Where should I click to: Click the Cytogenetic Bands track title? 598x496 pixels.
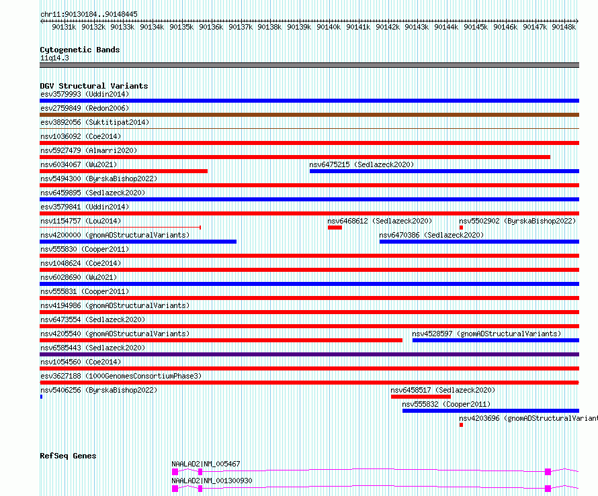click(80, 50)
